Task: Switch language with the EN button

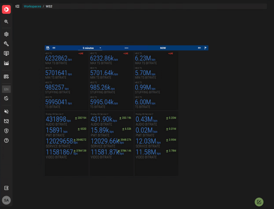Action: click(6, 89)
